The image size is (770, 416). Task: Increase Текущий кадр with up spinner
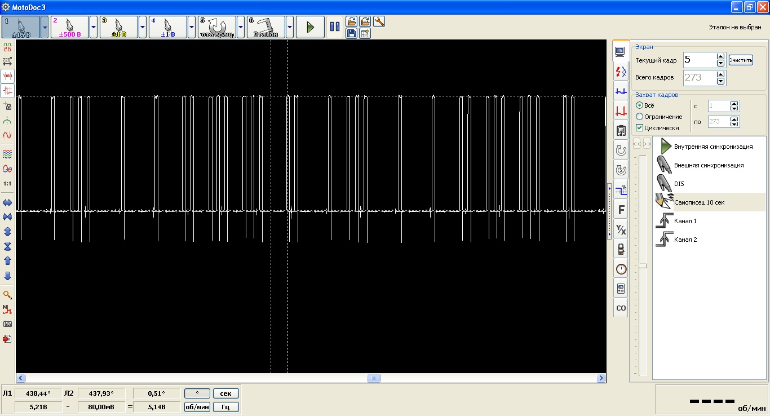click(720, 56)
